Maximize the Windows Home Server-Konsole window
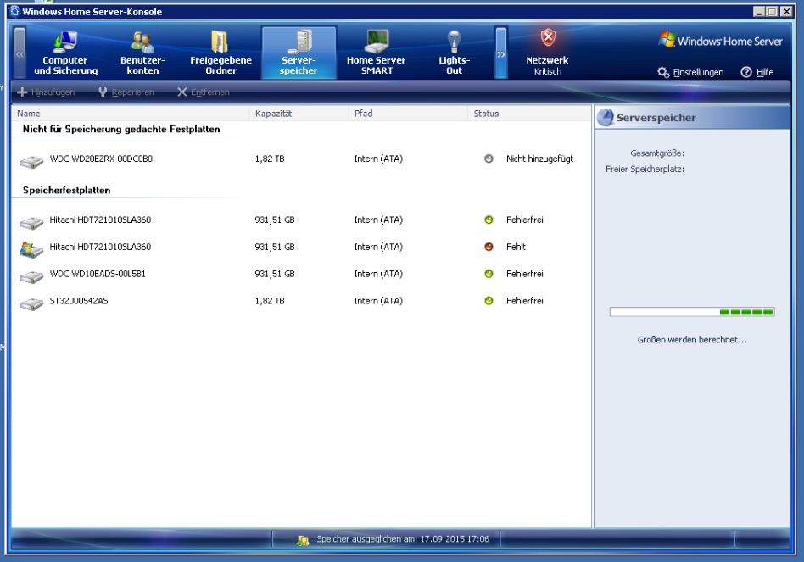 [773, 11]
